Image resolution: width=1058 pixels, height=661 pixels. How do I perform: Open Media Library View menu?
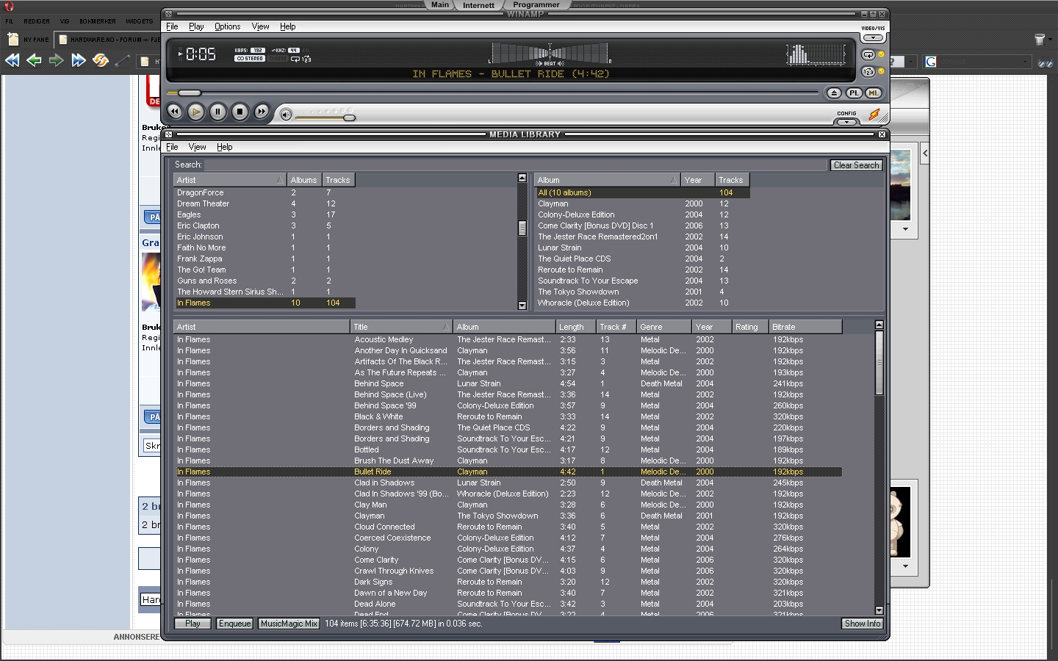[198, 147]
